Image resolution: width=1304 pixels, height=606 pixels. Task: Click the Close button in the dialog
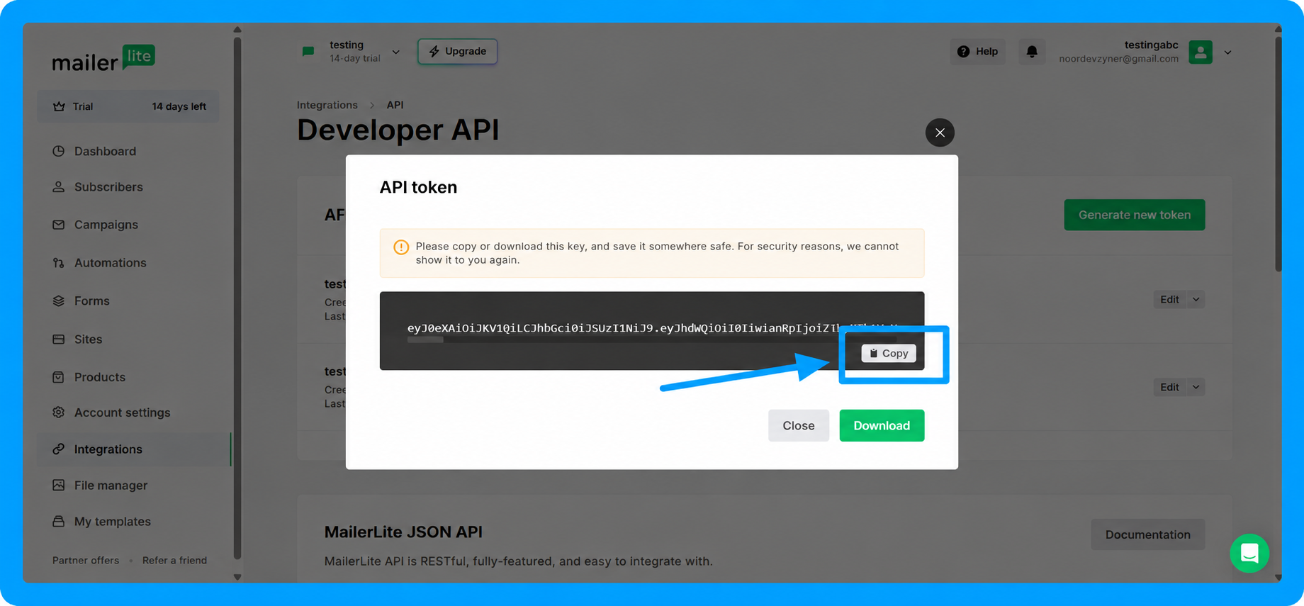(x=799, y=425)
